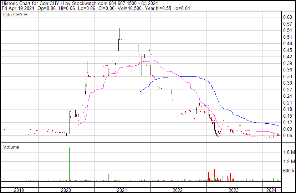The height and width of the screenshot is (193, 296).
Task: Click the 2020 year label on time axis
Action: point(66,190)
